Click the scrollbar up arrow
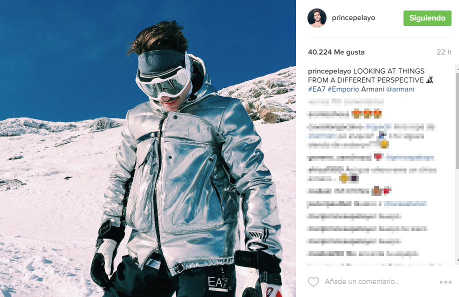Image resolution: width=459 pixels, height=297 pixels. (457, 67)
